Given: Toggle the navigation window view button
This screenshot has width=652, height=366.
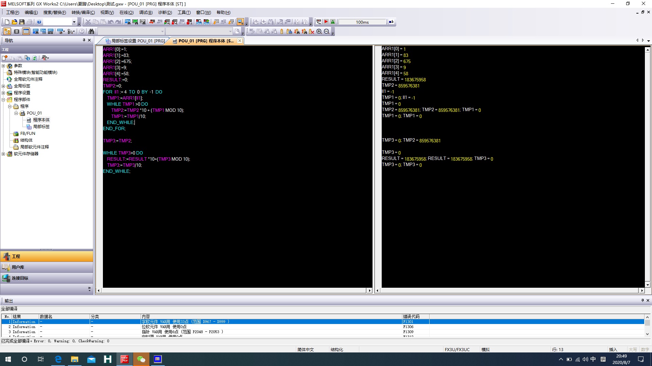Looking at the screenshot, I should 7,32.
